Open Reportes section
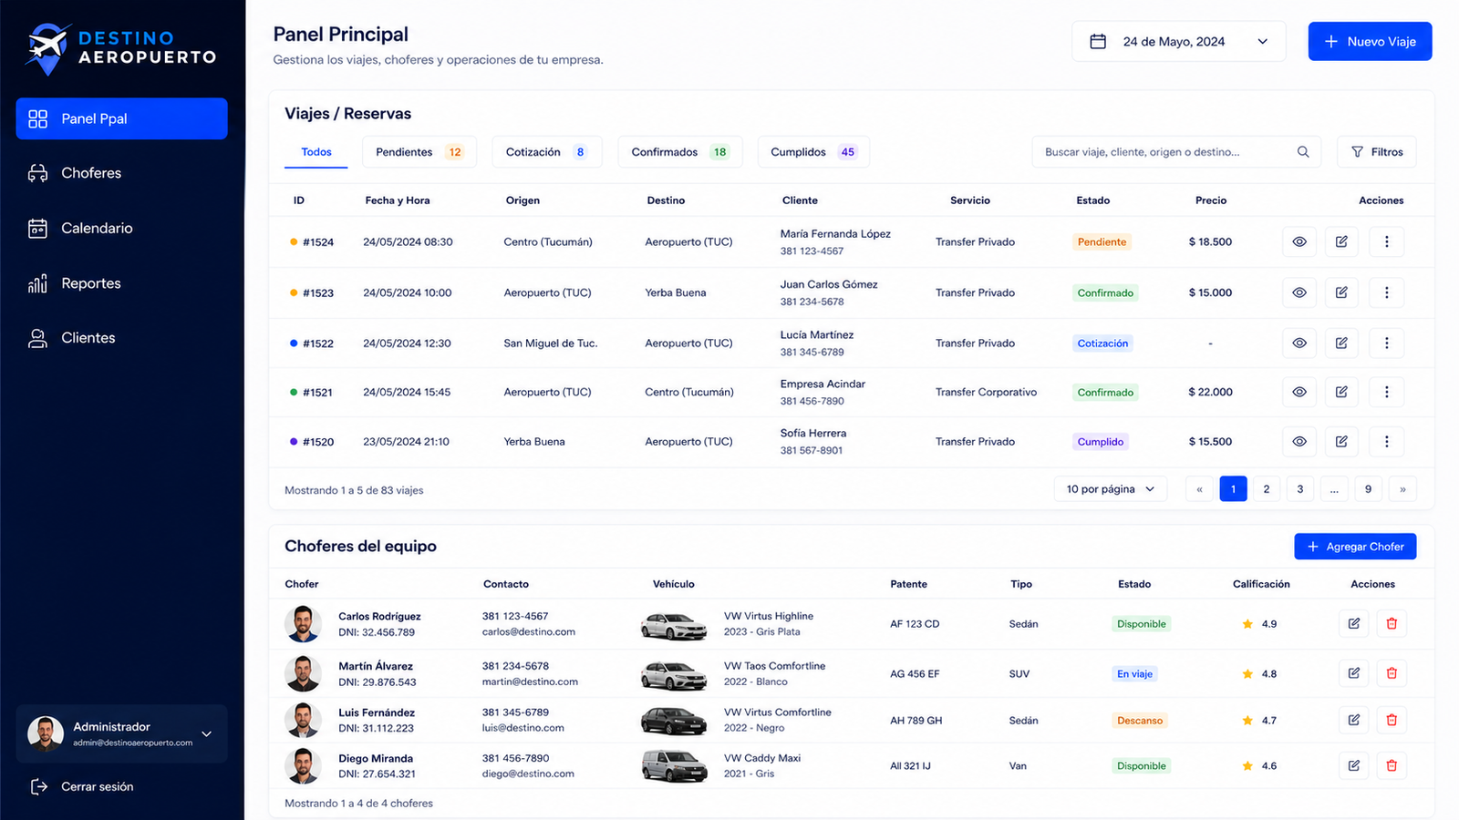The height and width of the screenshot is (820, 1459). tap(121, 283)
